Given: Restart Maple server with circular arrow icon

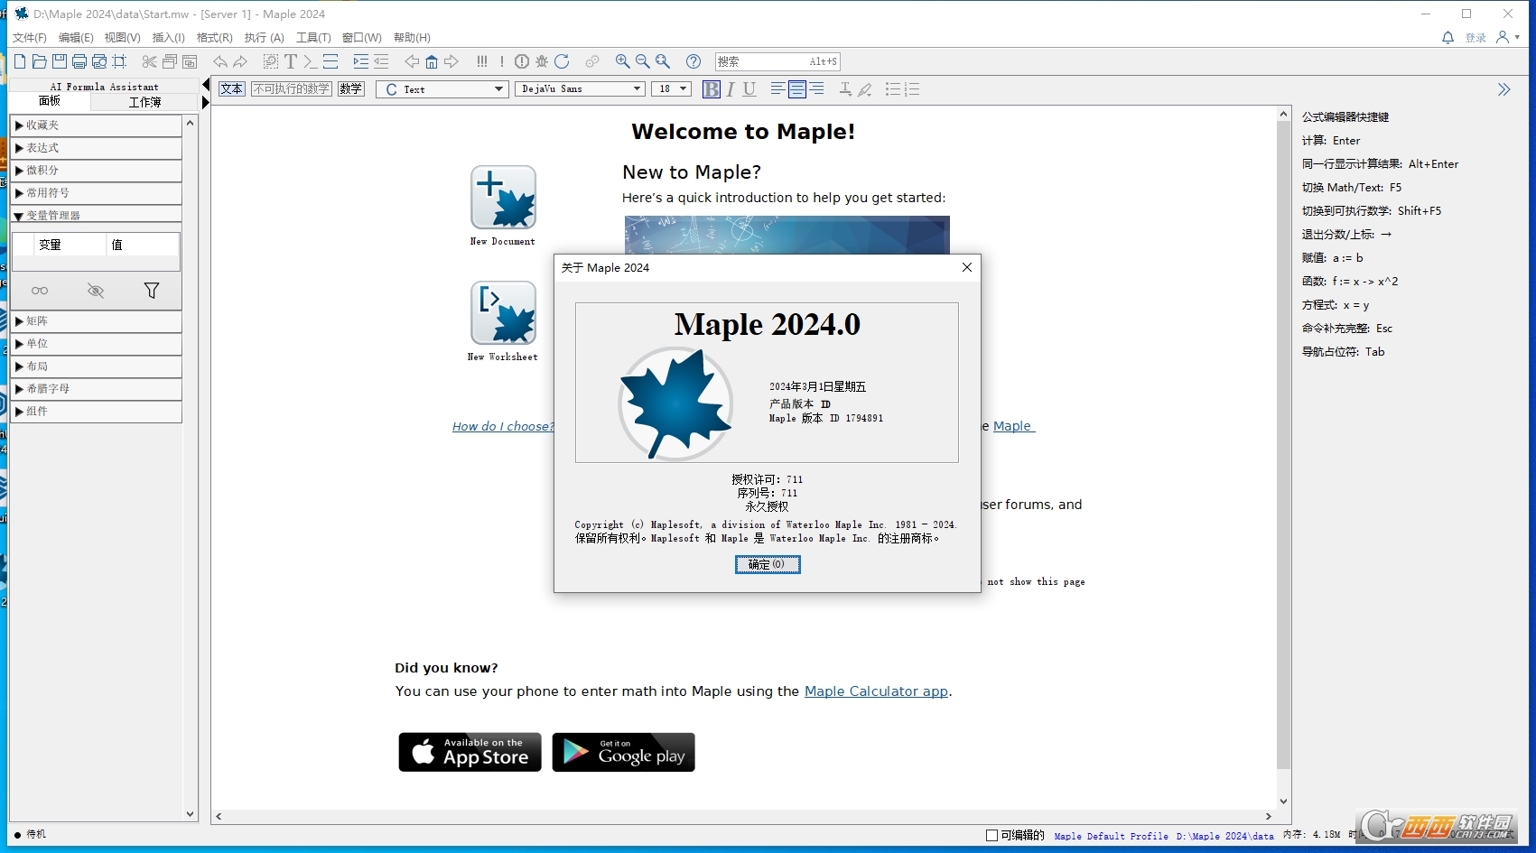Looking at the screenshot, I should [562, 61].
